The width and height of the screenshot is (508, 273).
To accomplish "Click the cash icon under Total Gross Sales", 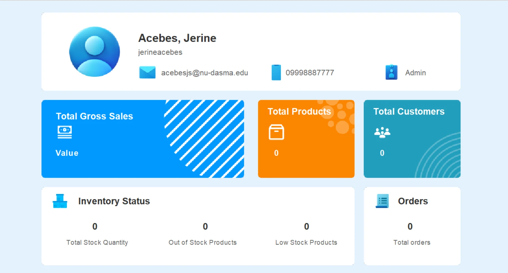I will 65,132.
